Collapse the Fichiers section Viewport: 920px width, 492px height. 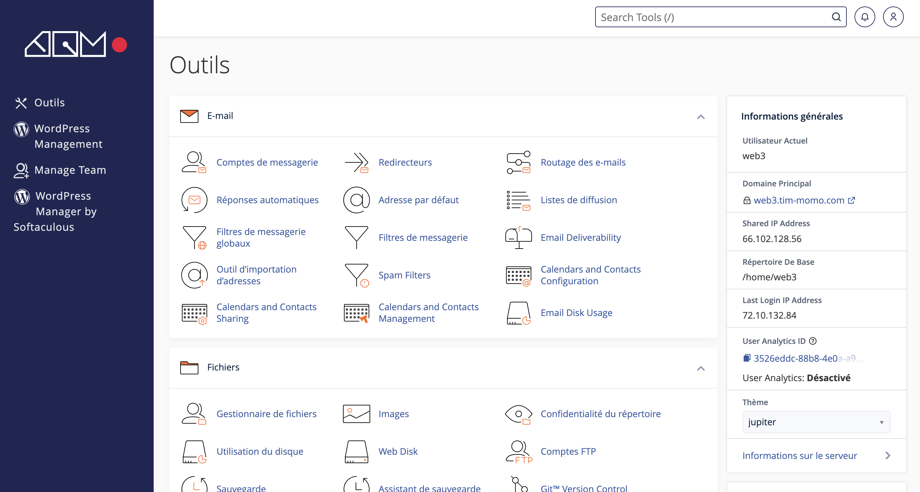pos(701,368)
